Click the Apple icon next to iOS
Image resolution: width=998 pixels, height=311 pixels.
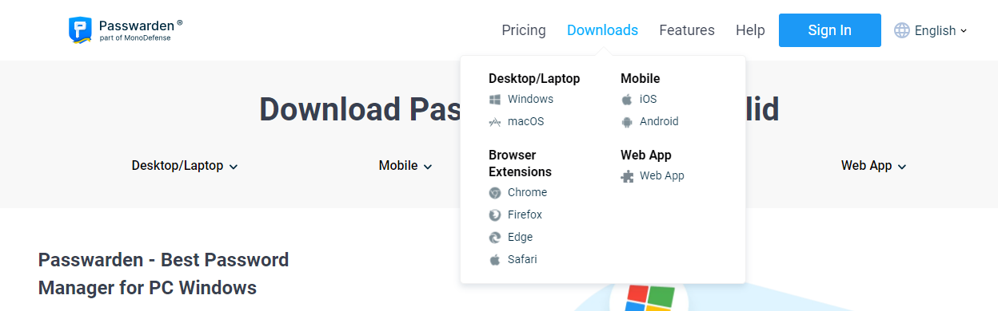coord(627,100)
